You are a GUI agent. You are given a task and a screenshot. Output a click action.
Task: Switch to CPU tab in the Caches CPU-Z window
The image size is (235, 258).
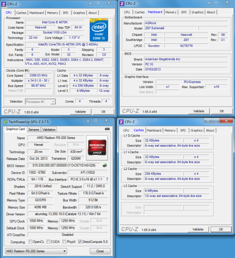click(x=126, y=130)
